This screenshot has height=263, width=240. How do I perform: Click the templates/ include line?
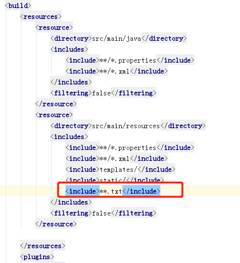point(120,169)
